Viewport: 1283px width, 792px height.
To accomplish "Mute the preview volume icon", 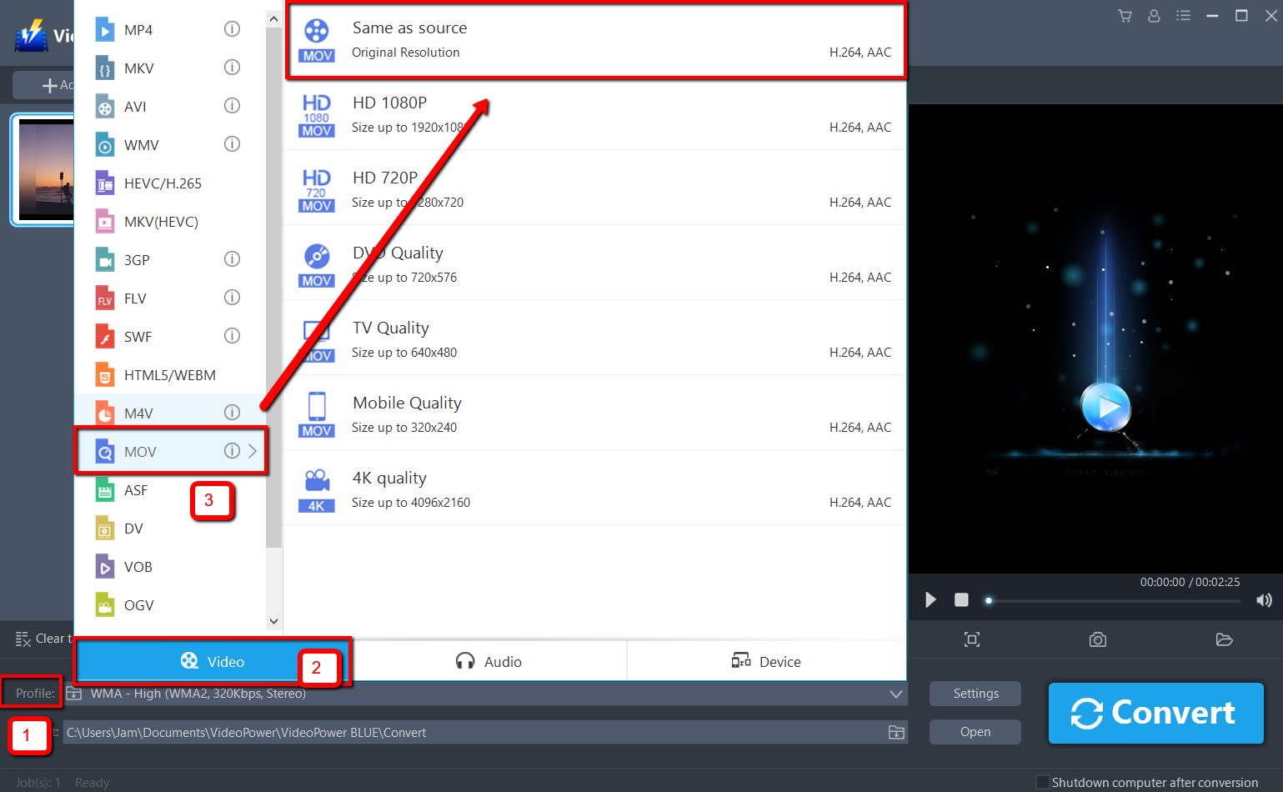I will [x=1264, y=599].
